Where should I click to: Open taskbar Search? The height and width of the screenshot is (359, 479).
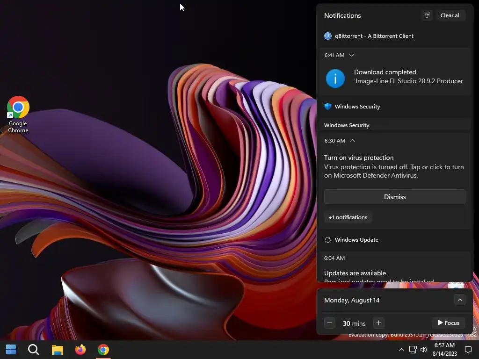[34, 350]
